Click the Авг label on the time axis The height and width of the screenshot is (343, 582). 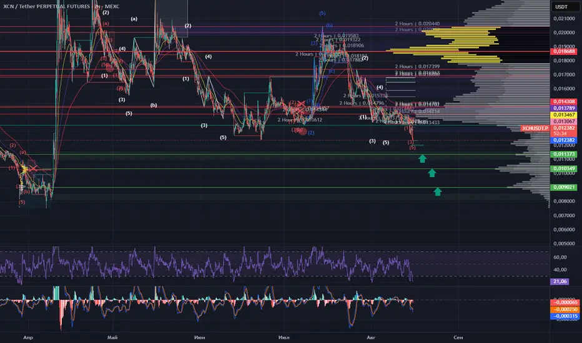[371, 337]
